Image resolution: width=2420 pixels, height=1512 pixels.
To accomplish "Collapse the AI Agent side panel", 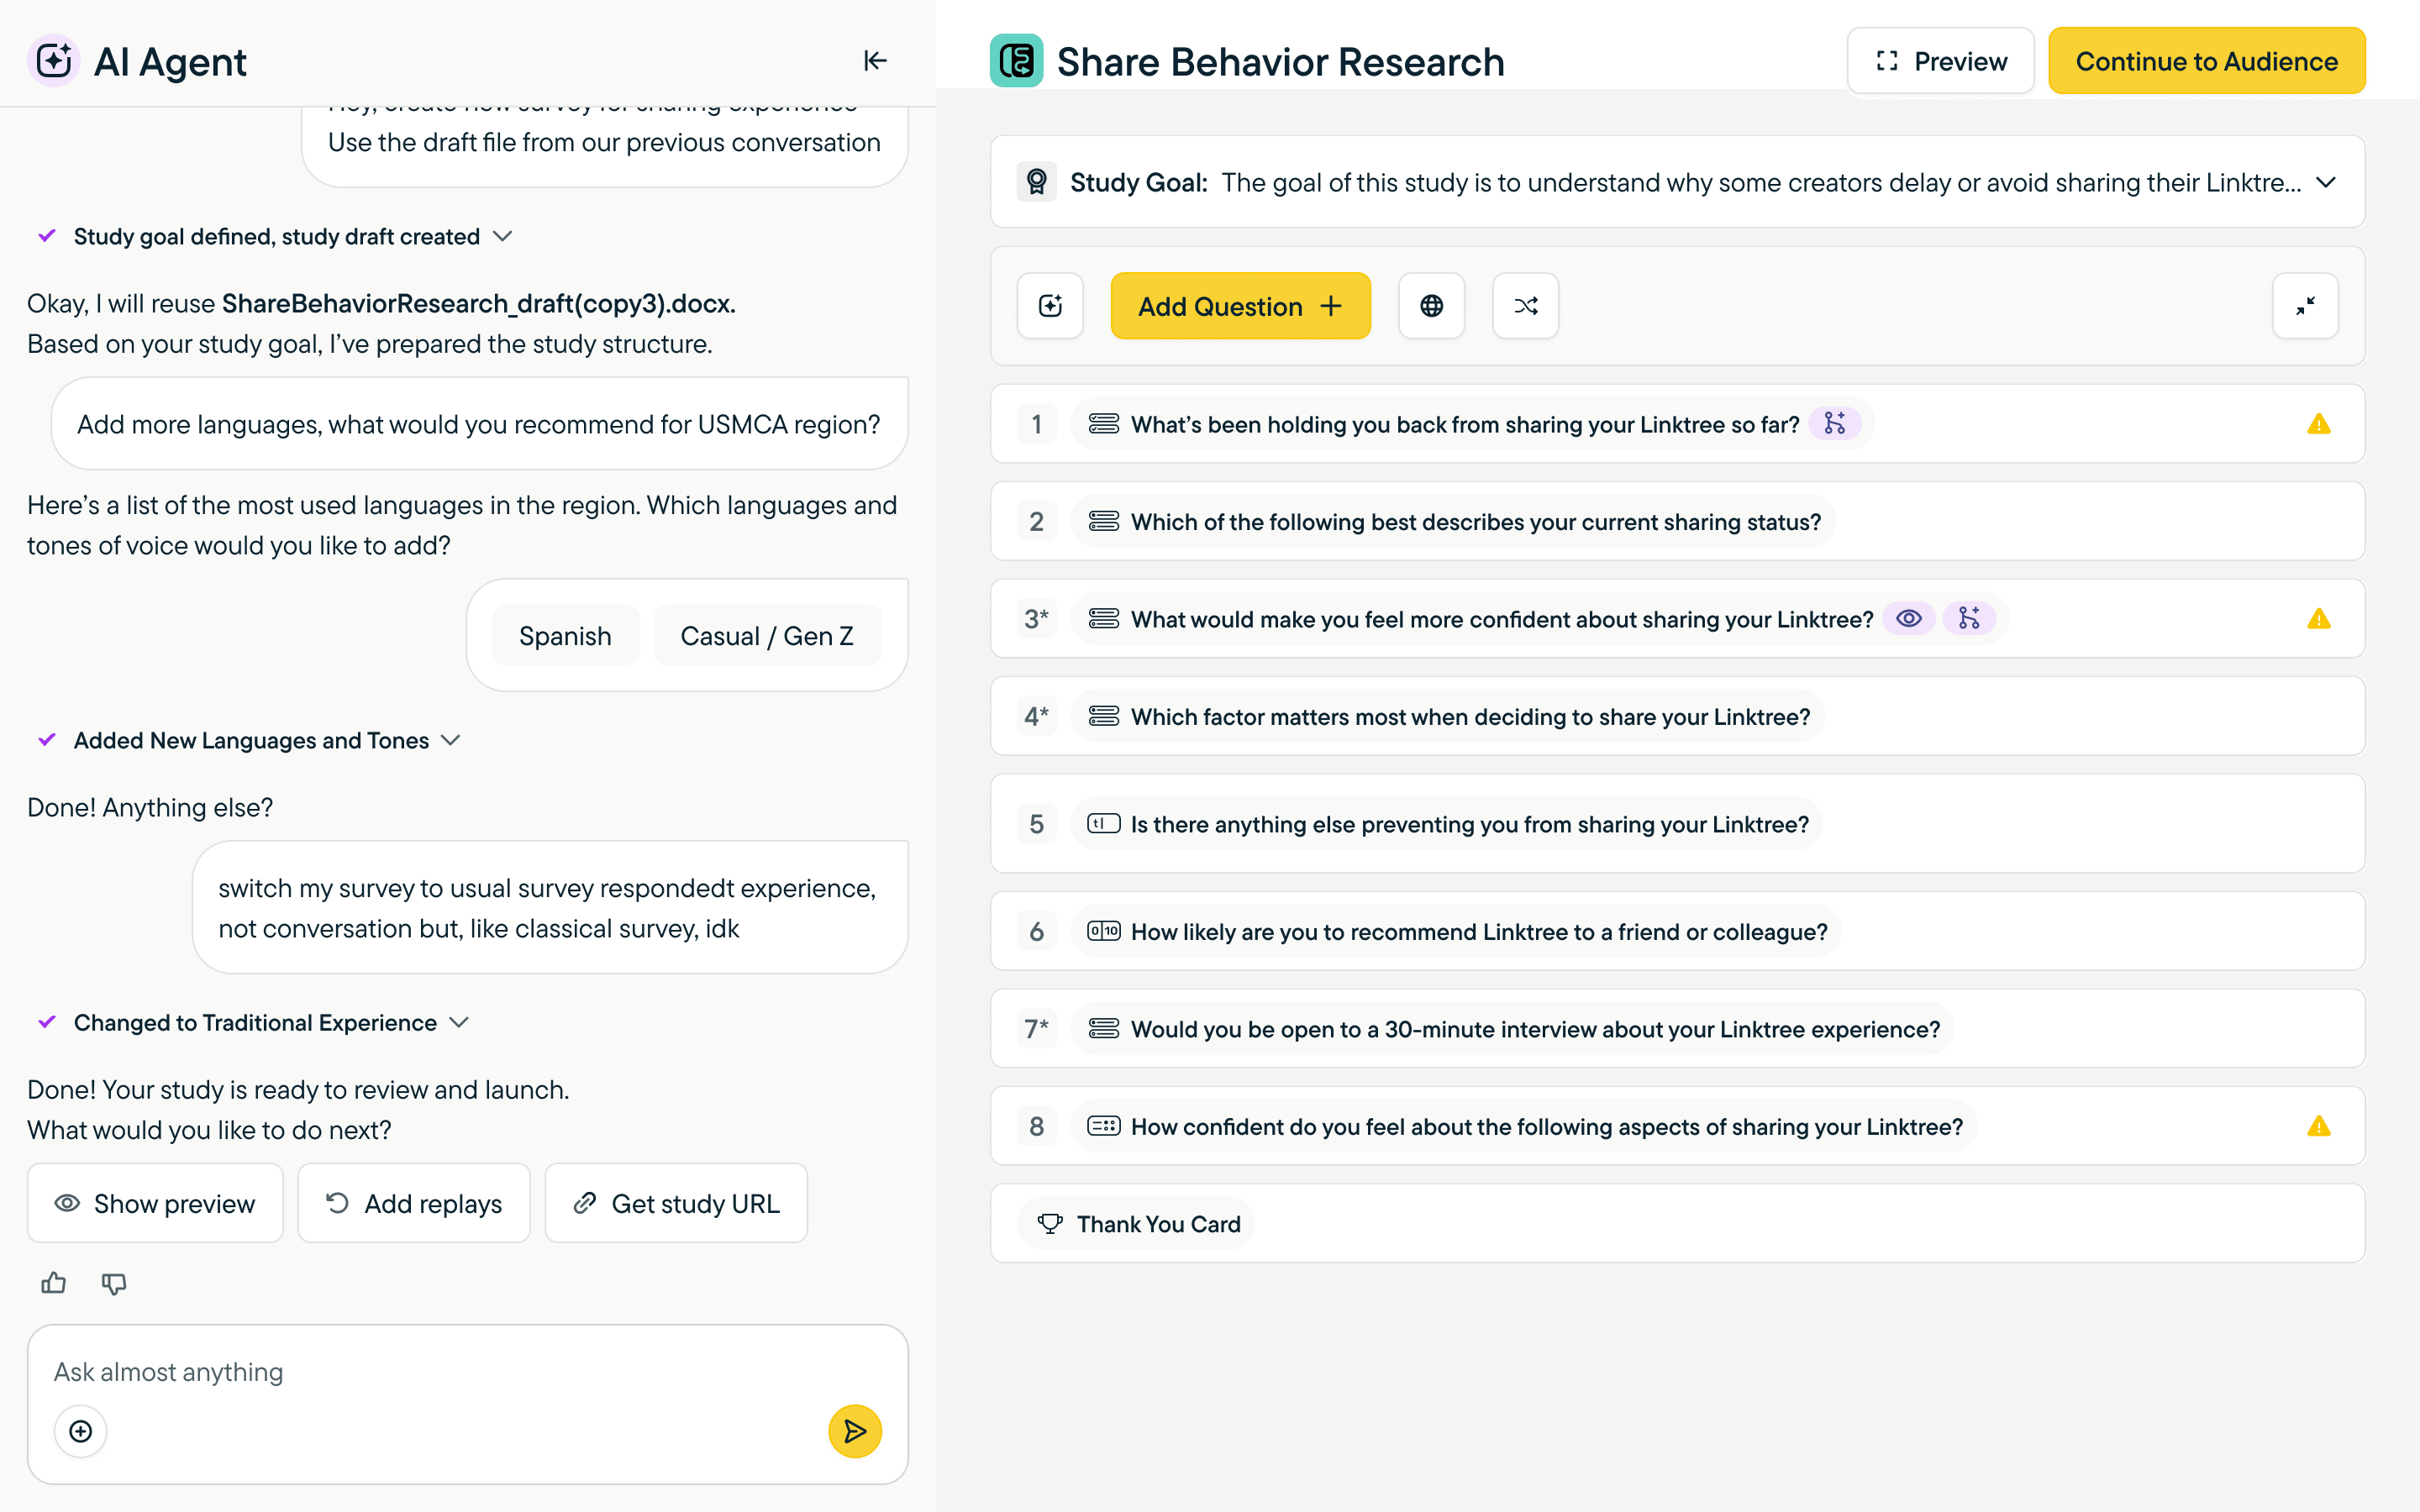I will click(875, 61).
